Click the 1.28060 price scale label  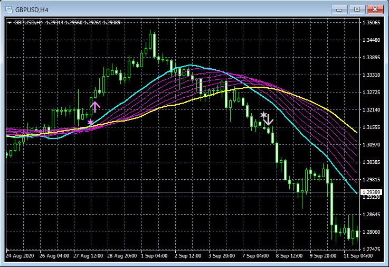[371, 232]
